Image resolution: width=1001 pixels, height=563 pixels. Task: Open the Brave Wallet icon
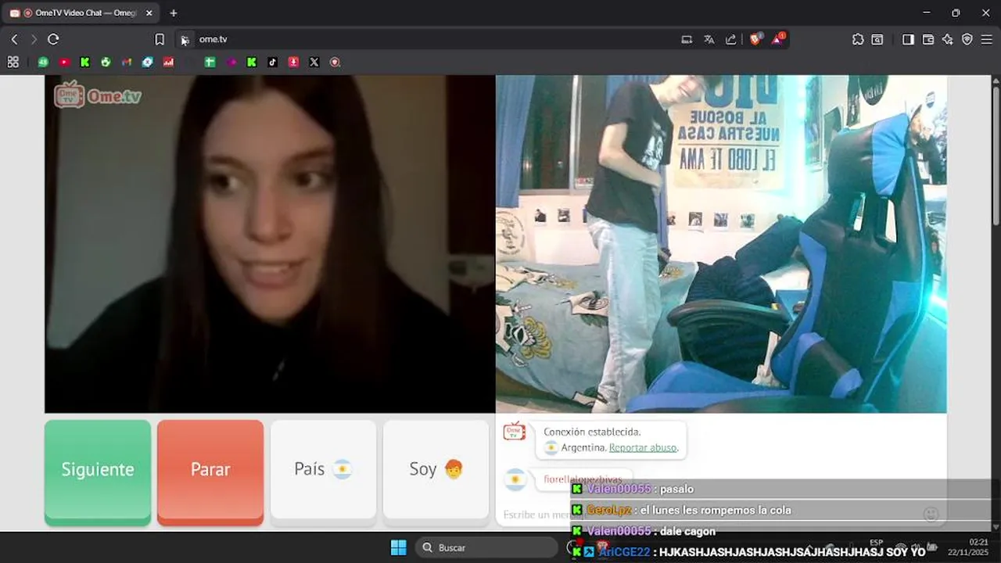(928, 39)
